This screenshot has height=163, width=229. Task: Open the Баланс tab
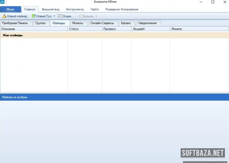coord(126,23)
